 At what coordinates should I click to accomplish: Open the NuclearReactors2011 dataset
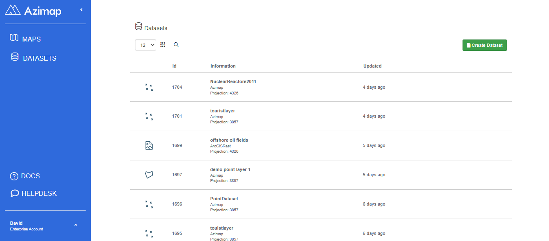[x=233, y=81]
